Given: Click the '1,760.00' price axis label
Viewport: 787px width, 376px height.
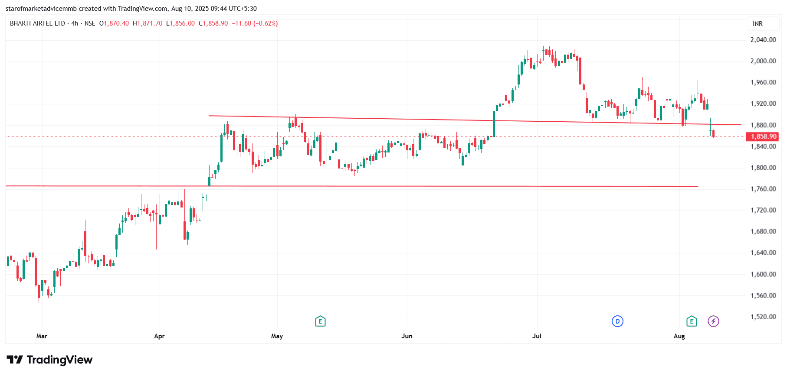Looking at the screenshot, I should coord(763,189).
